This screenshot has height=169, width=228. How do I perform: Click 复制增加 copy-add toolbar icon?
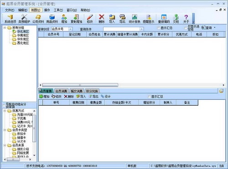point(76,19)
